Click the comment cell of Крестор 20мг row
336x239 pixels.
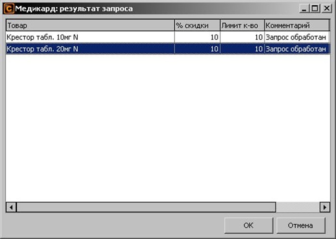click(x=297, y=48)
